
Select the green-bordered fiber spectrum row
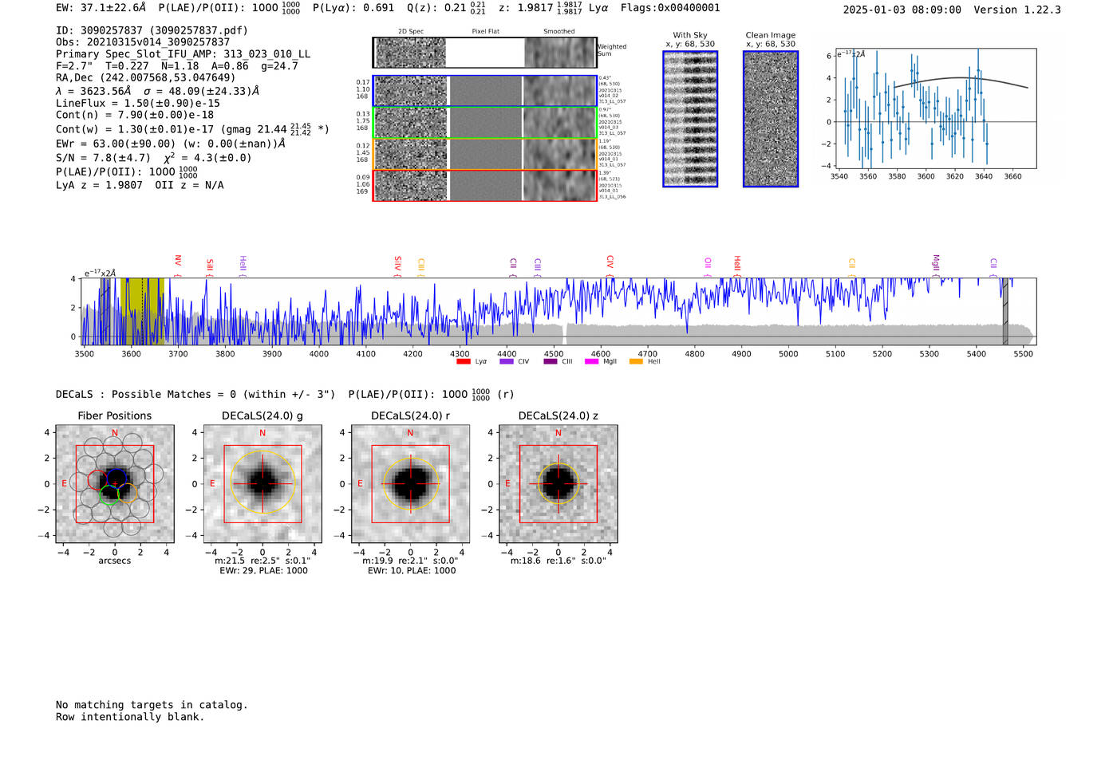(484, 123)
